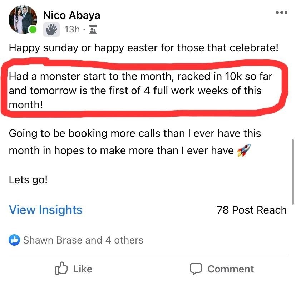This screenshot has width=296, height=281.
Task: Open the three-dot post options menu
Action: (x=281, y=13)
